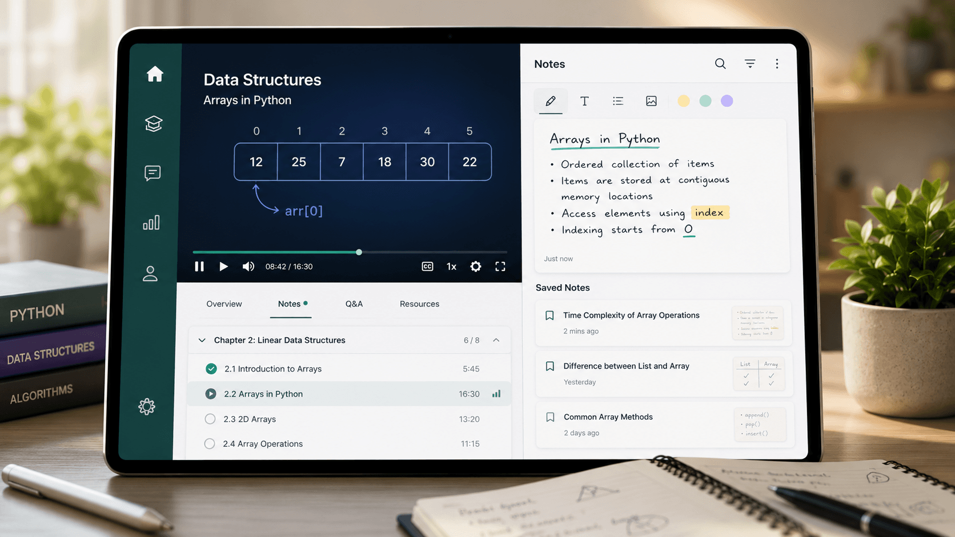
Task: Click the 2.2 Arrays in Python play indicator
Action: tap(211, 394)
